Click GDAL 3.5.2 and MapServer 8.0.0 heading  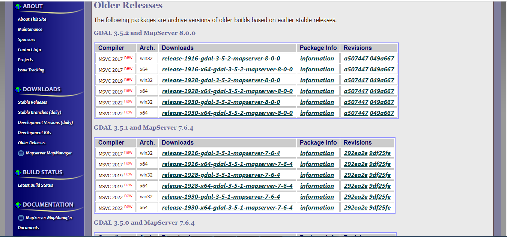[144, 33]
